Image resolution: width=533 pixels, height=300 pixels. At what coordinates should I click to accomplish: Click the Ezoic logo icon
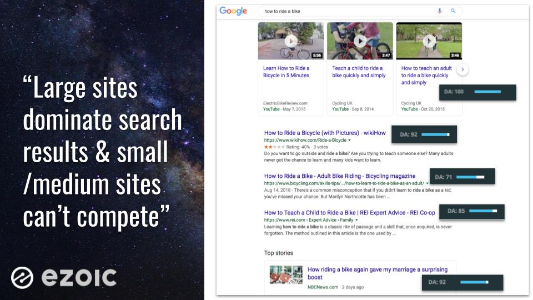click(x=22, y=278)
